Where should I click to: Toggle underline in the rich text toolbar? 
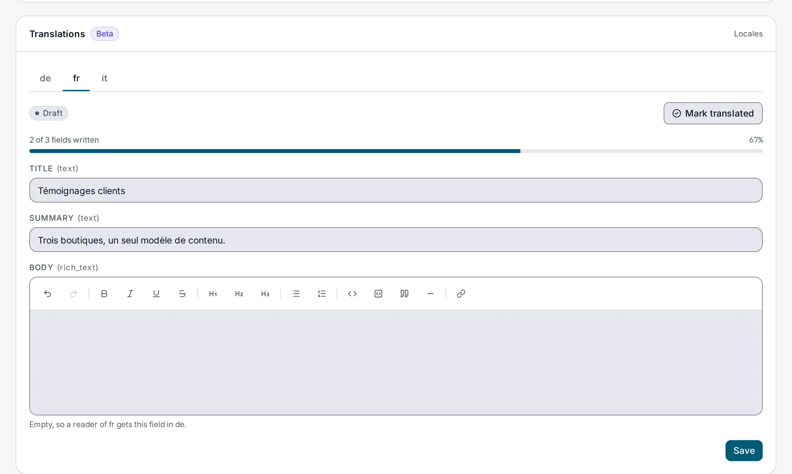[x=156, y=294]
